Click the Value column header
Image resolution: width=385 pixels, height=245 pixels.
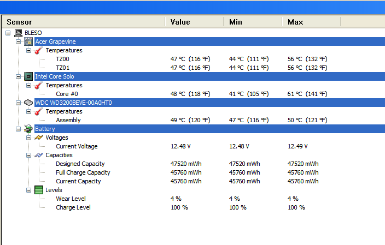194,22
